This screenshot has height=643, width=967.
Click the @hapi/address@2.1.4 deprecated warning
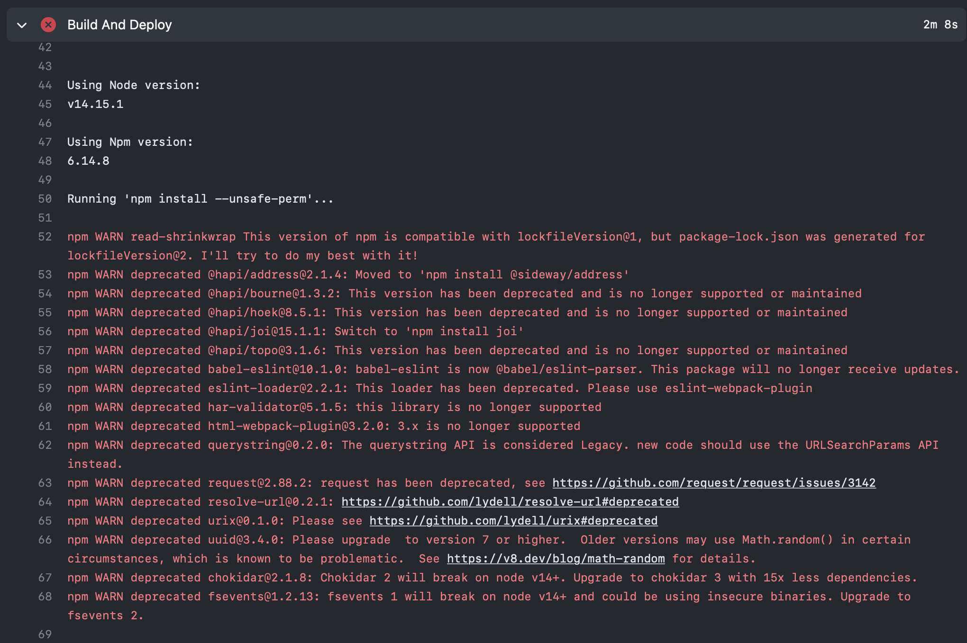[348, 275]
